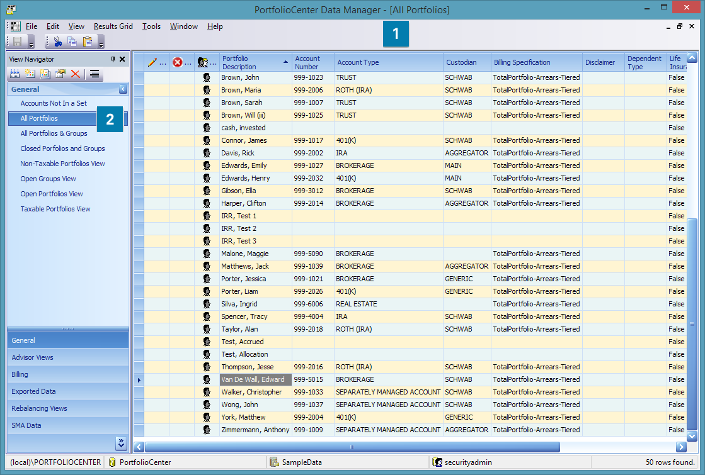Click the portfolio icon beside Davis, Rick
Viewport: 705px width, 475px height.
[x=207, y=153]
